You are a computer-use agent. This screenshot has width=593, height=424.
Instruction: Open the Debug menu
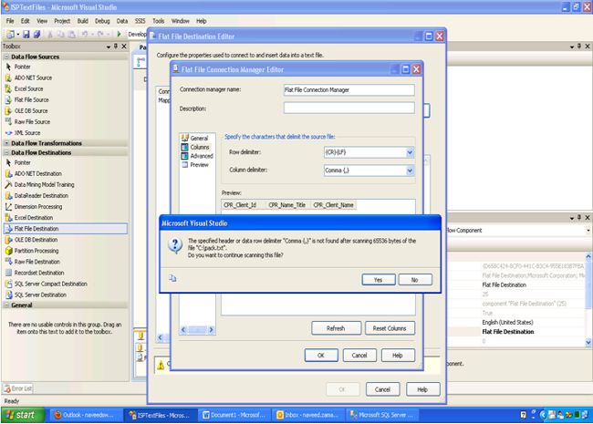pyautogui.click(x=102, y=21)
